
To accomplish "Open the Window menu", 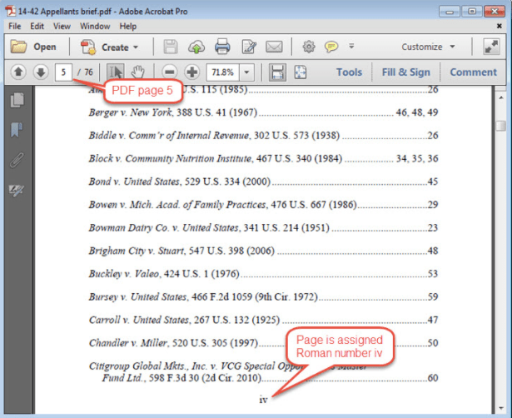I will [95, 26].
